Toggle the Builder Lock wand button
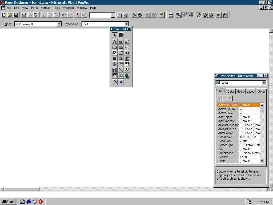Viewport: 273px width, 205px height. pyautogui.click(x=114, y=82)
